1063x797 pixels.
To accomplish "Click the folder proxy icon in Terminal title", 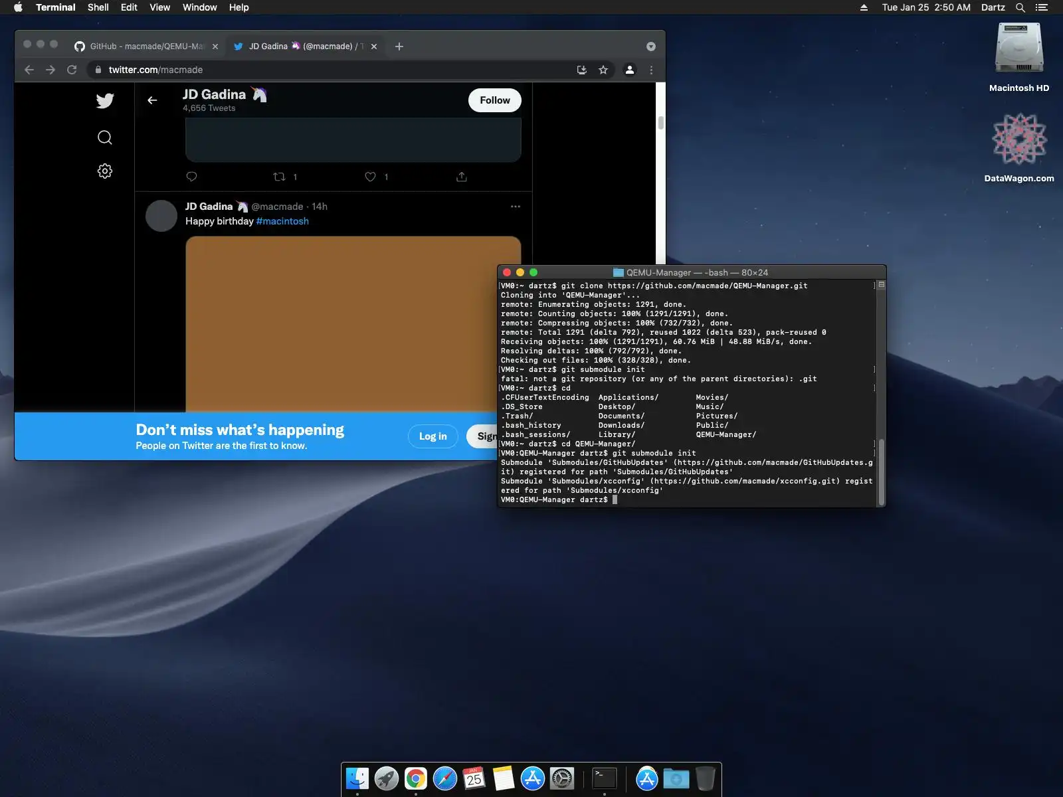I will coord(618,272).
